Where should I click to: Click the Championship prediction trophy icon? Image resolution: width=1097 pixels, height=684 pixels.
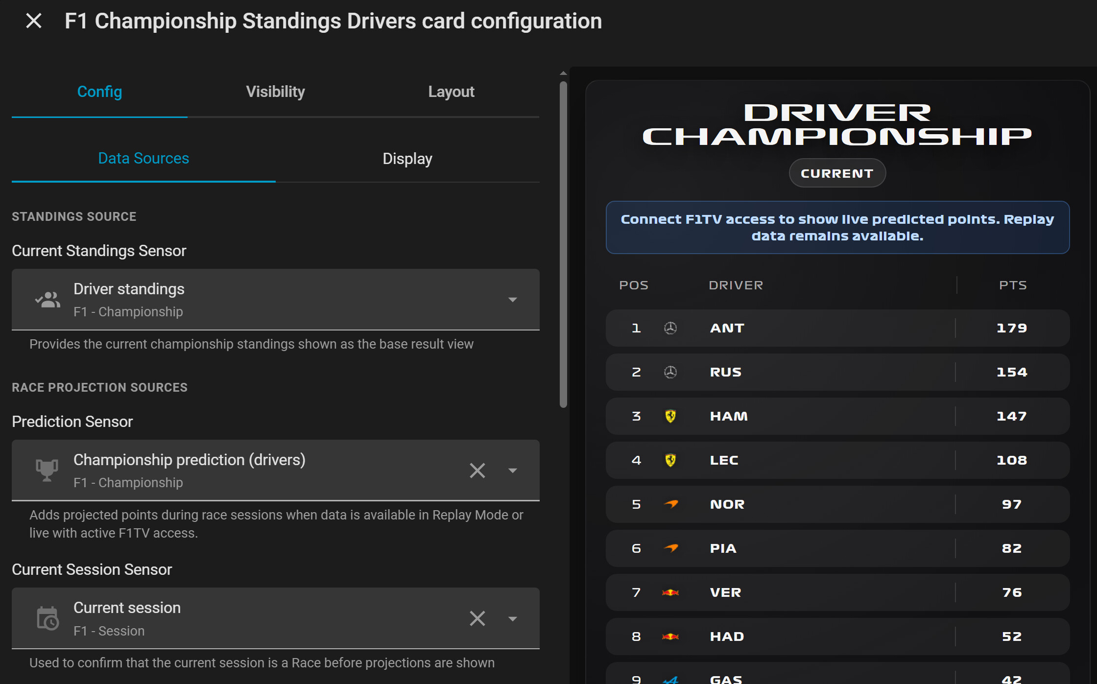click(47, 470)
